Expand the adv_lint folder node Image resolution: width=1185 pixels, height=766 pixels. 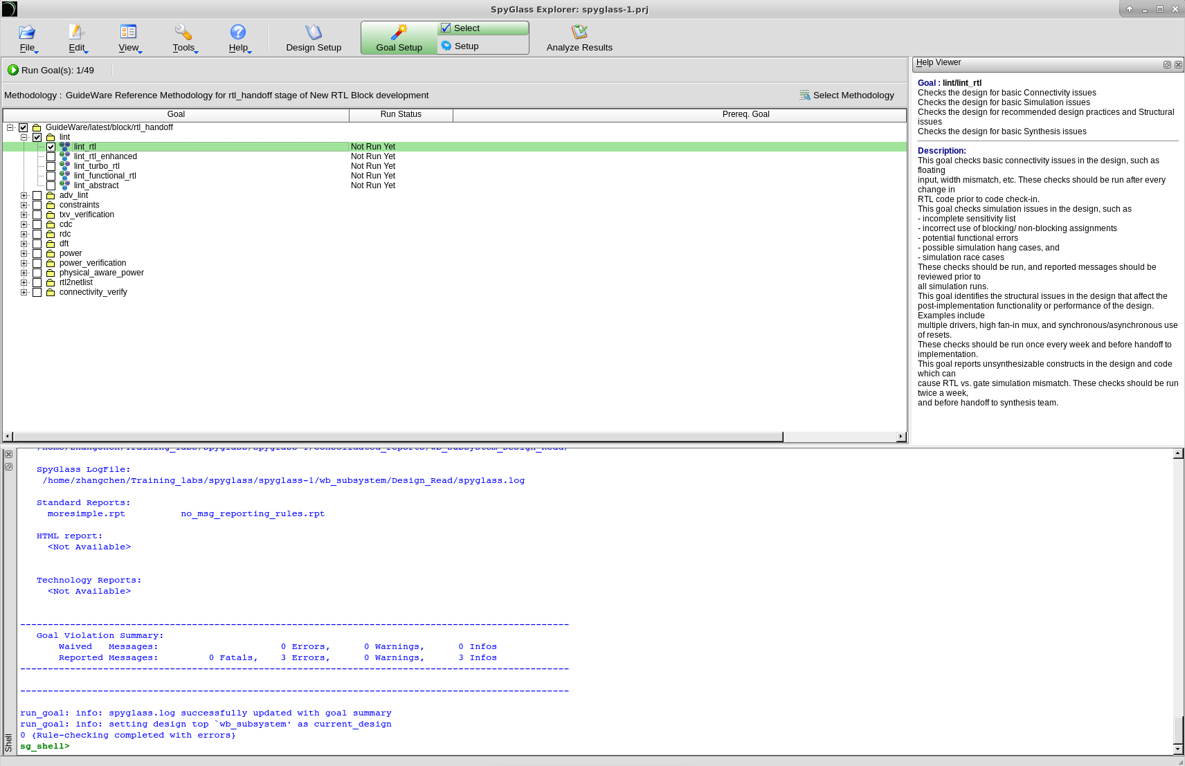click(24, 195)
